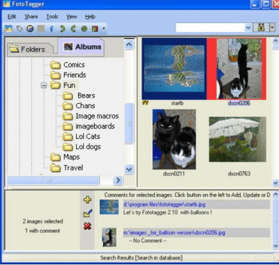Screen dimensions: 279x265
Task: Select the dscn0211 two cats thumbnail
Action: click(x=174, y=139)
